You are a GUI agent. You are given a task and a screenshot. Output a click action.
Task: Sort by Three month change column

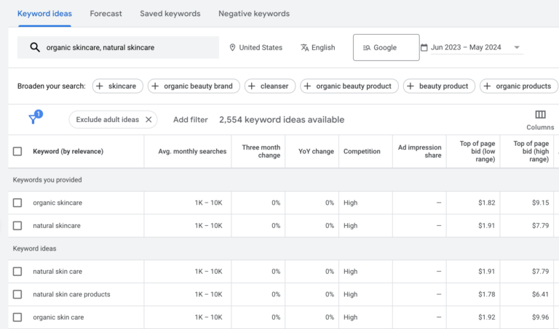point(261,151)
